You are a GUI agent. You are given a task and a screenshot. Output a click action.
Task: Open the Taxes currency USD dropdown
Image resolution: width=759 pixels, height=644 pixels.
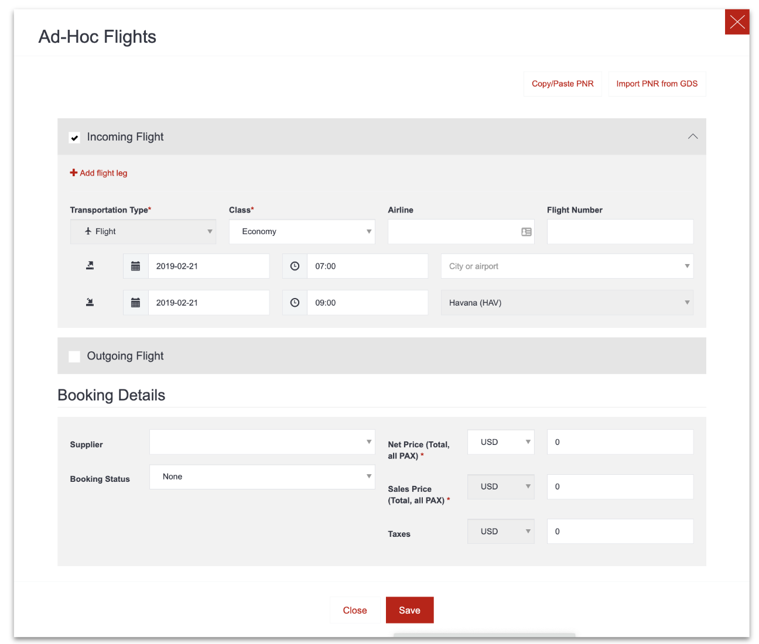tap(501, 531)
